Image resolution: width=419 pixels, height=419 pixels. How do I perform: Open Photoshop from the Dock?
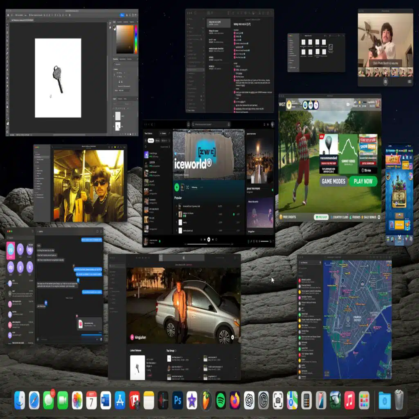pyautogui.click(x=177, y=400)
